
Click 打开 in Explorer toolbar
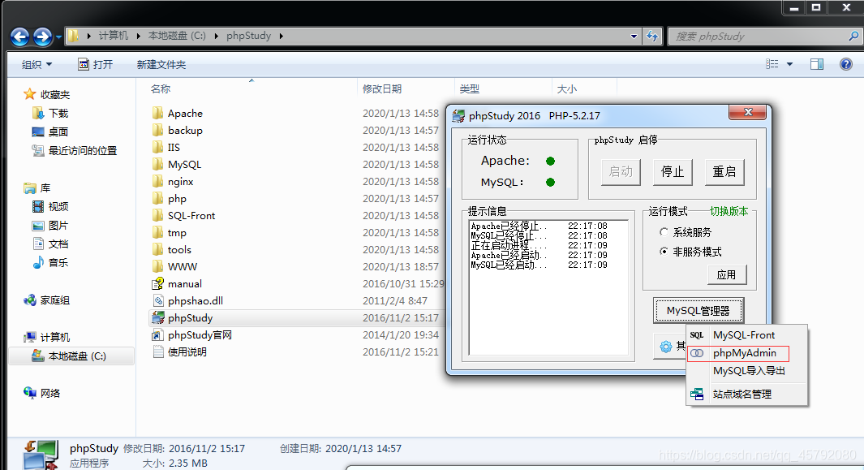[96, 65]
